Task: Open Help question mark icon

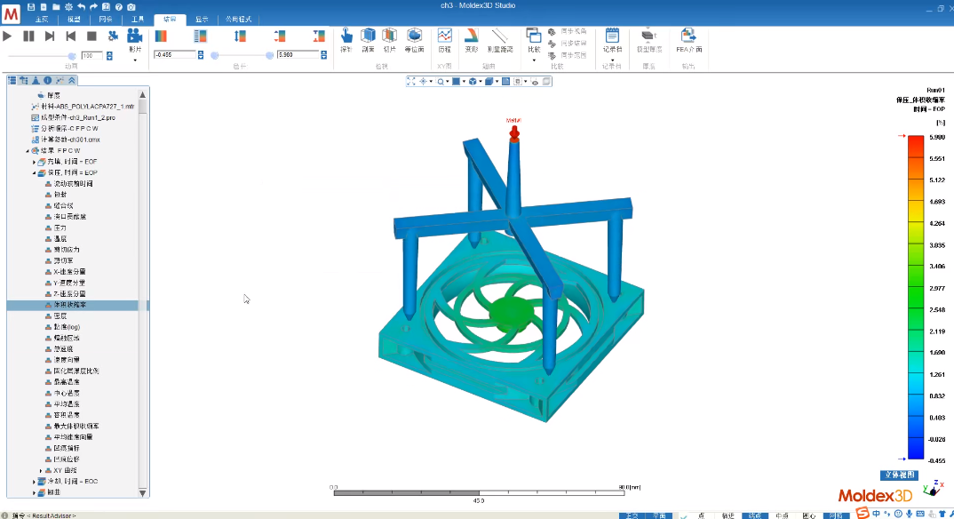Action: pyautogui.click(x=119, y=7)
